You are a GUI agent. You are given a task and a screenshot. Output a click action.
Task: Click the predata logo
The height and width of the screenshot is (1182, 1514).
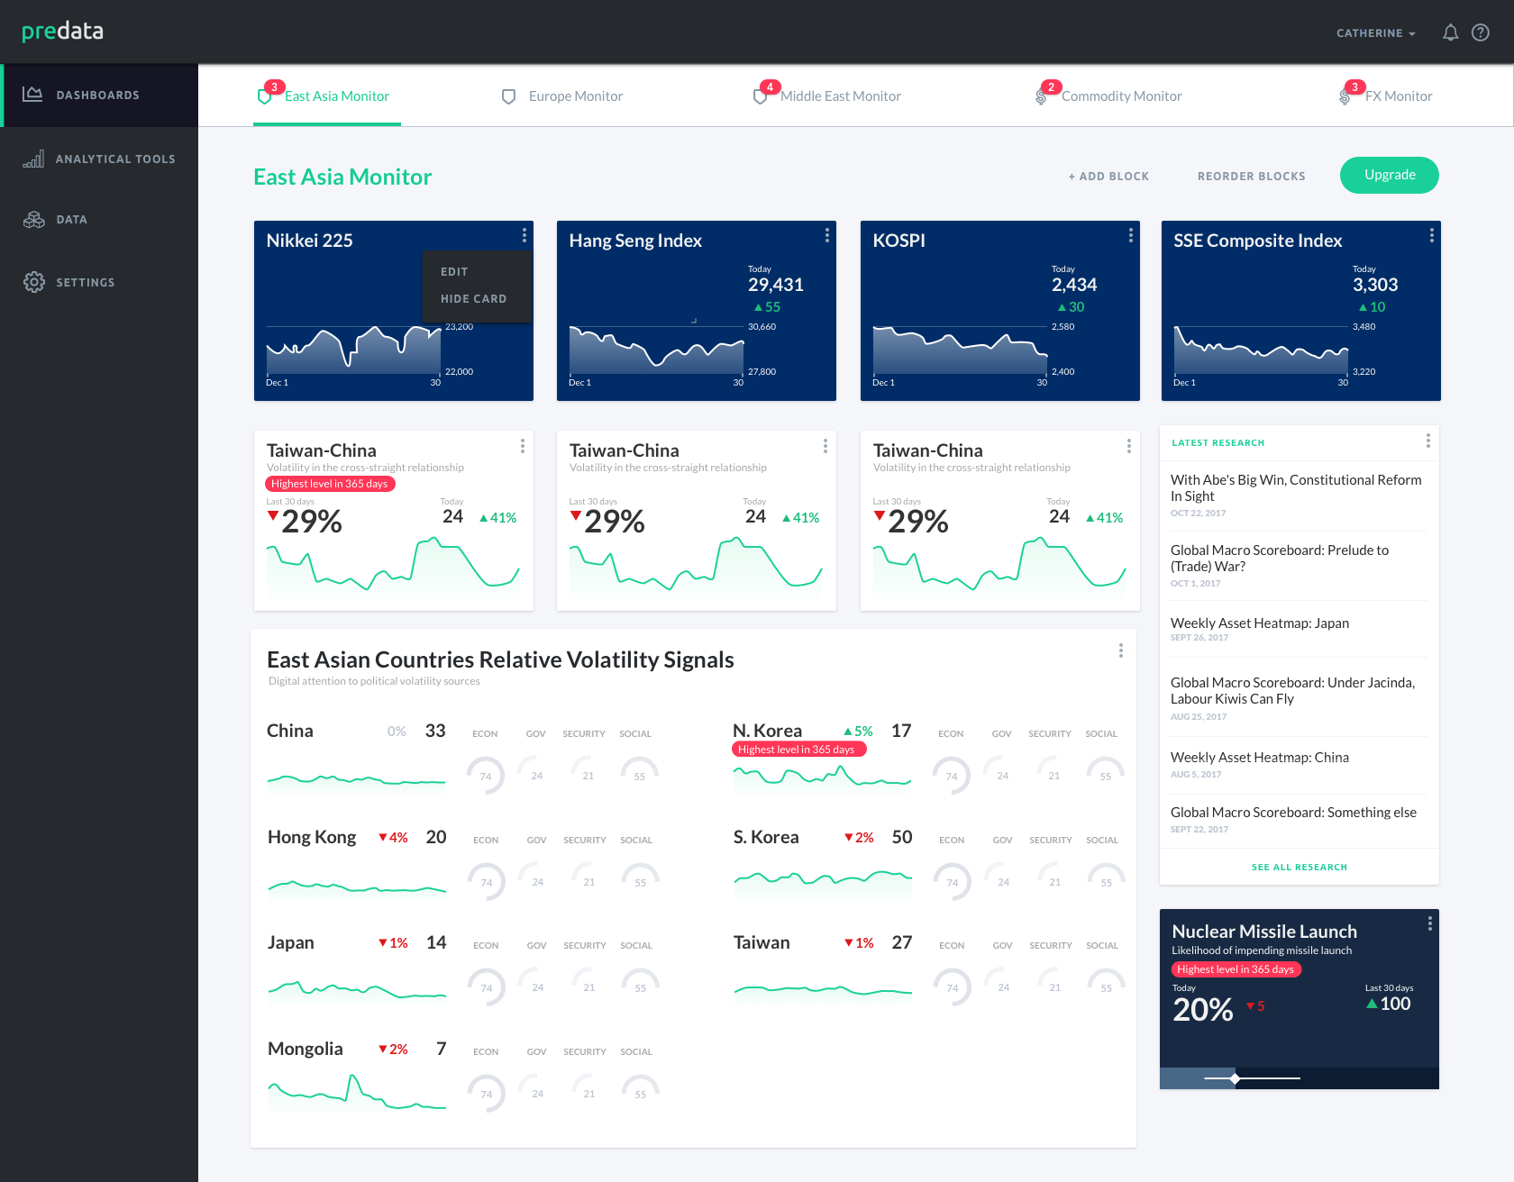(x=62, y=32)
